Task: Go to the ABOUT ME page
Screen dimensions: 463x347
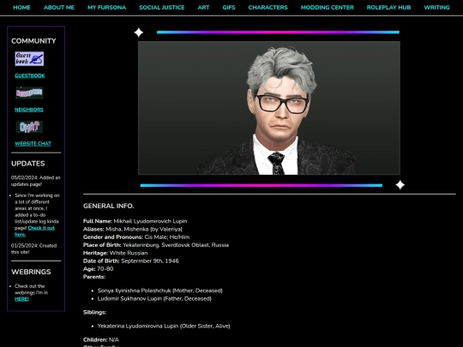Action: [x=59, y=8]
